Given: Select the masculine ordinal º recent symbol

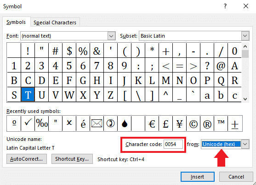Looking at the screenshot, I should (x=14, y=123).
